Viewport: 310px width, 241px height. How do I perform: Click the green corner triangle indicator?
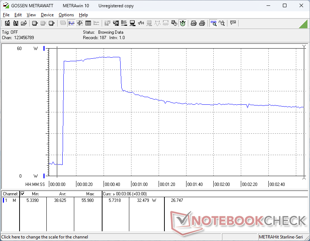pyautogui.click(x=304, y=25)
